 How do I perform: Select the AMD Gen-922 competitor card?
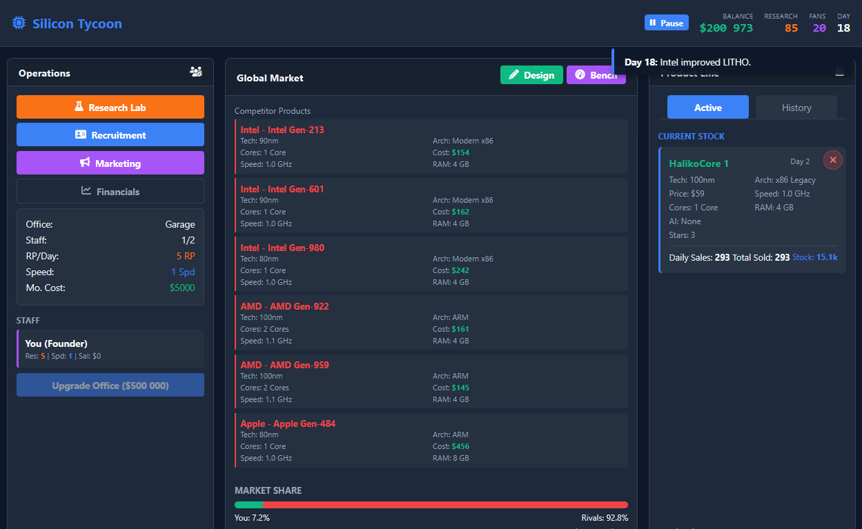point(431,323)
